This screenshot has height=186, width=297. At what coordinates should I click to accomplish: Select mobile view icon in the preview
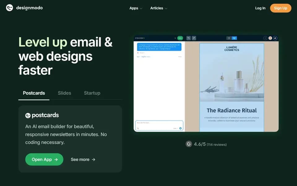(229, 38)
